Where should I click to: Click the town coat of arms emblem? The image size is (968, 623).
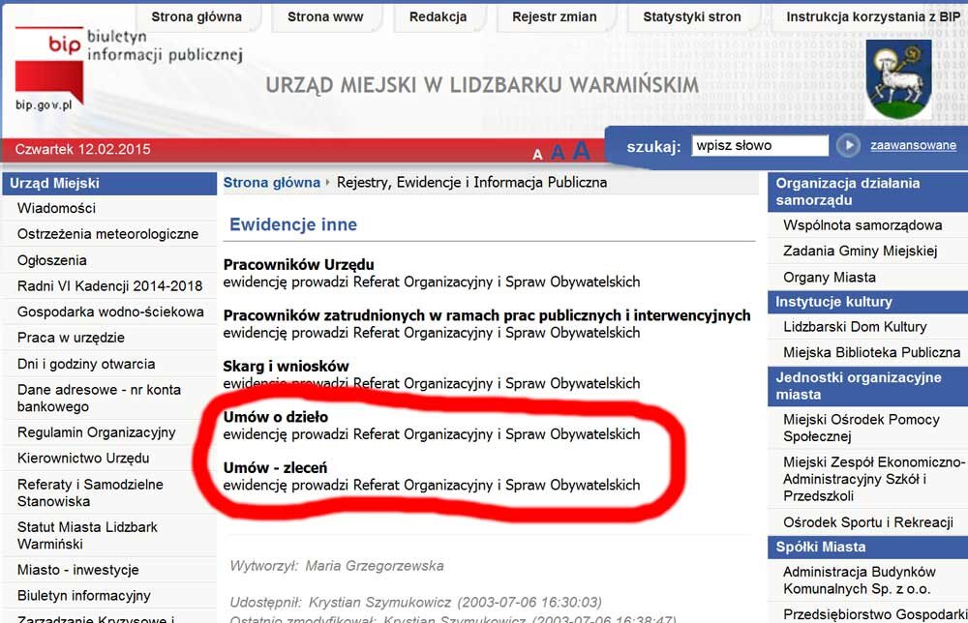(x=898, y=79)
